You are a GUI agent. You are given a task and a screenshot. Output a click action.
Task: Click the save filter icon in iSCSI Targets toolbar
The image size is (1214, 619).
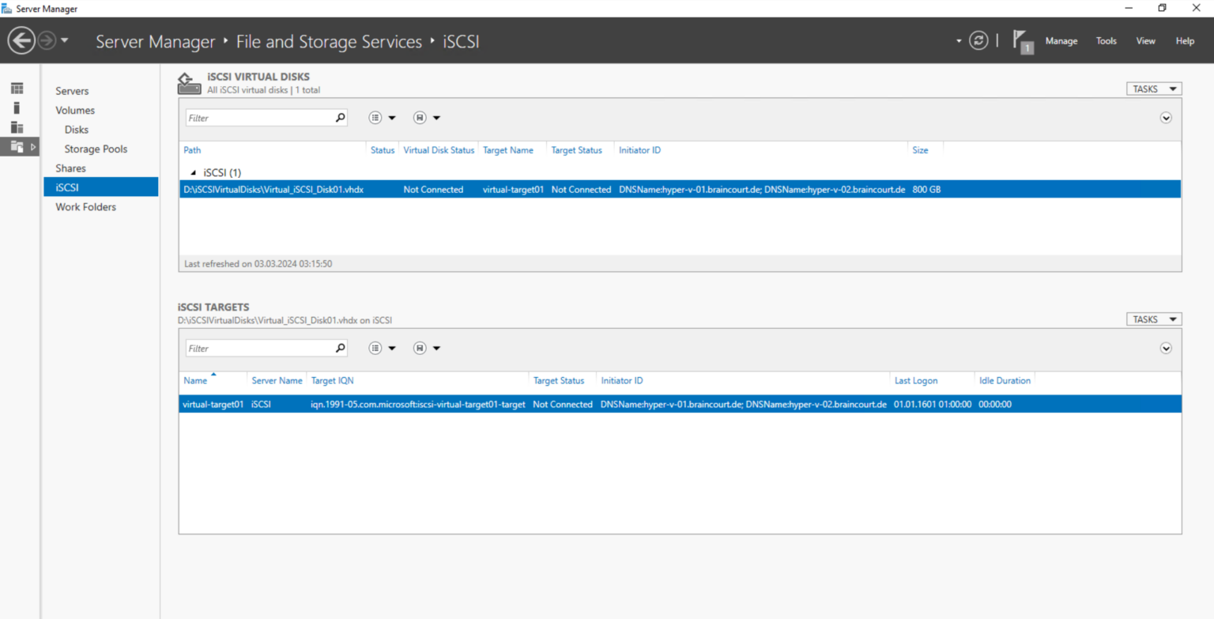pyautogui.click(x=420, y=348)
